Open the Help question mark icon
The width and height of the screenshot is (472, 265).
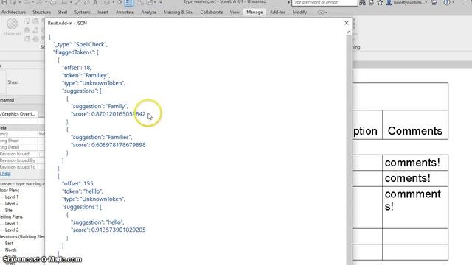(x=447, y=3)
